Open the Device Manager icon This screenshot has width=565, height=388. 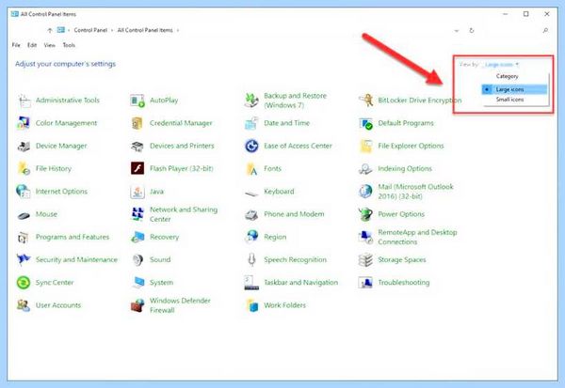pyautogui.click(x=24, y=146)
